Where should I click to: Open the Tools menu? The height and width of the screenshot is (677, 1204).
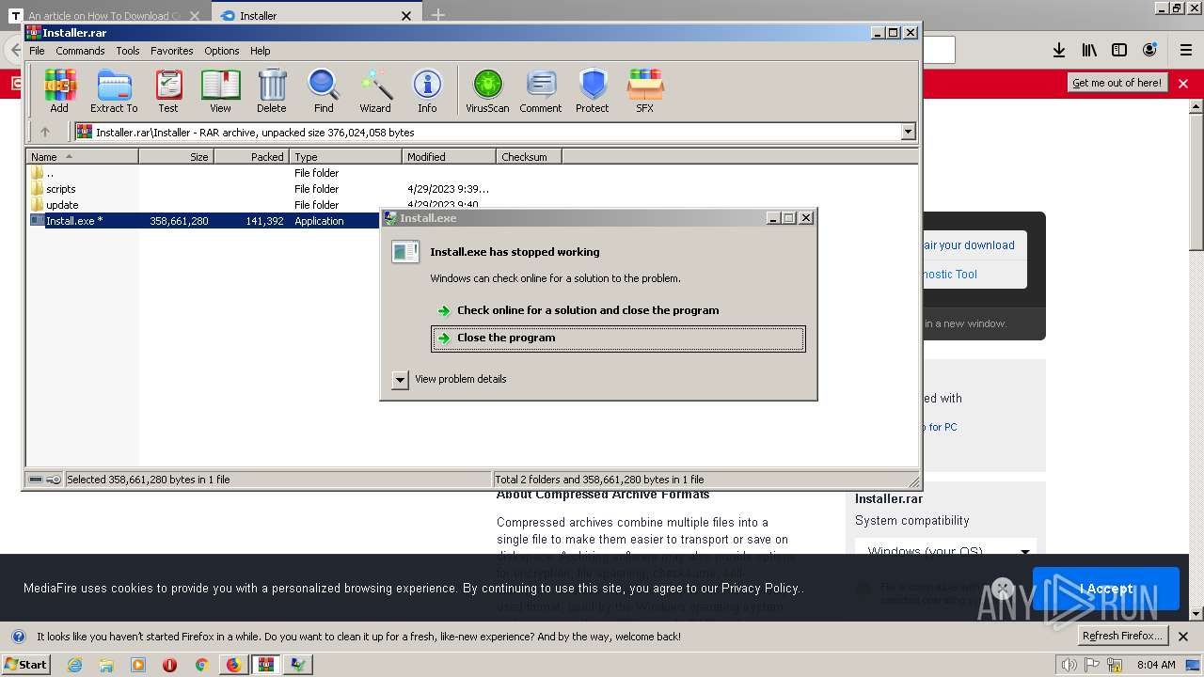point(128,51)
